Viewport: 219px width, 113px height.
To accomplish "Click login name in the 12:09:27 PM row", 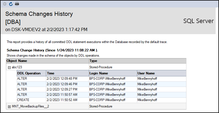I will pos(107,89).
